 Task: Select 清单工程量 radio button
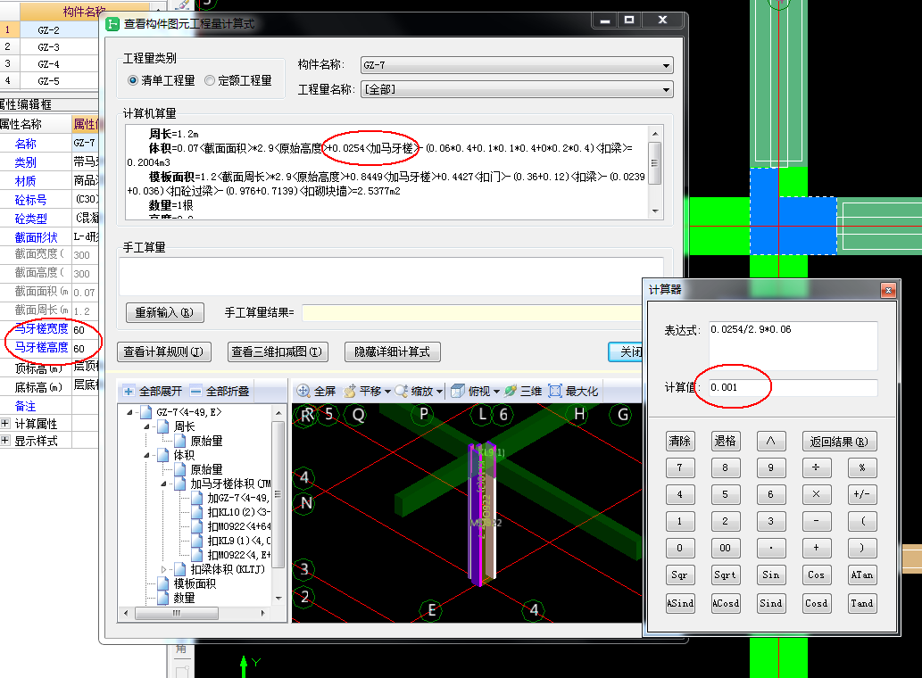[x=134, y=80]
